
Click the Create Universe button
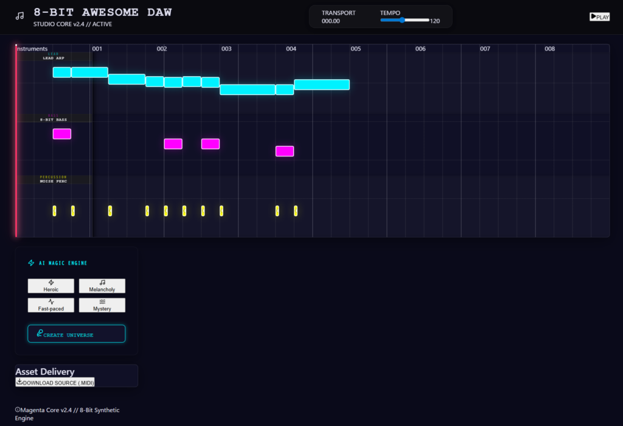77,334
